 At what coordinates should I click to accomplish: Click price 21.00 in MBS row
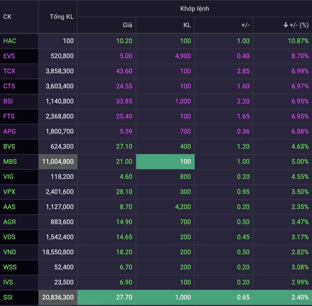124,161
